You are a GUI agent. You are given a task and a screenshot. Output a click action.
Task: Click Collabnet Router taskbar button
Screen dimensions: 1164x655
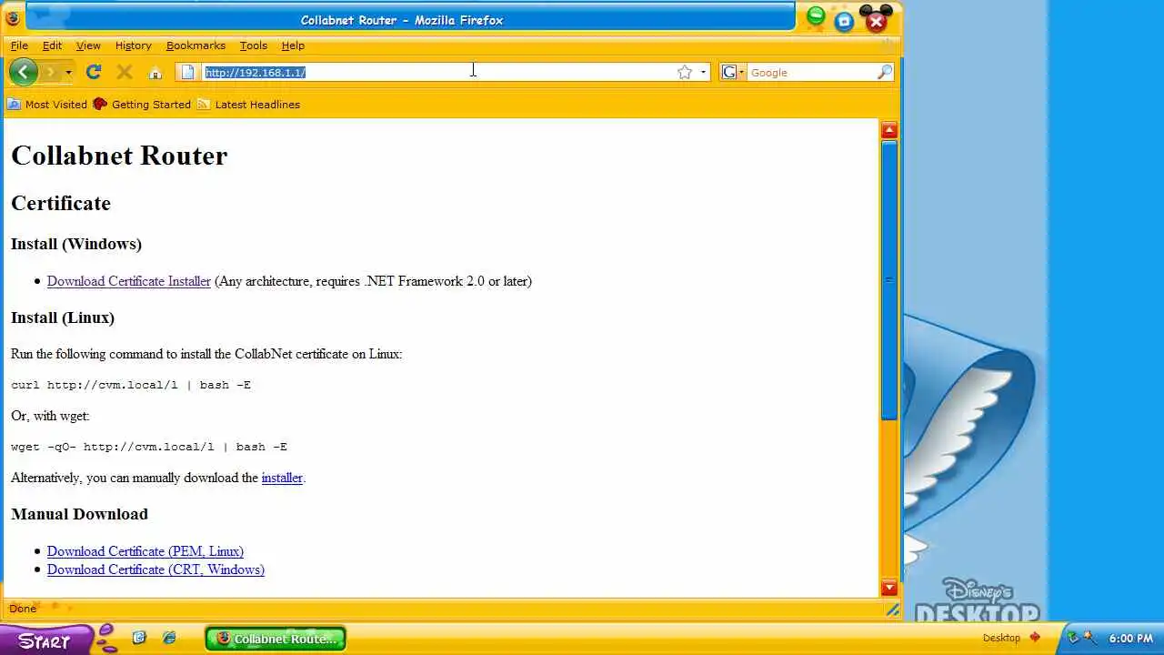(276, 639)
